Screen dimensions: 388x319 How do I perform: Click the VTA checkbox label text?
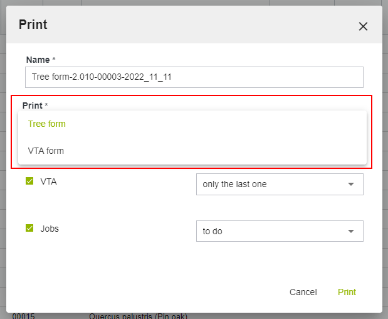pos(48,181)
